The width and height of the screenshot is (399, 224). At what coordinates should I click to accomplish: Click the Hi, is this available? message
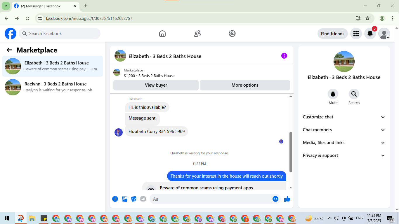tap(147, 107)
